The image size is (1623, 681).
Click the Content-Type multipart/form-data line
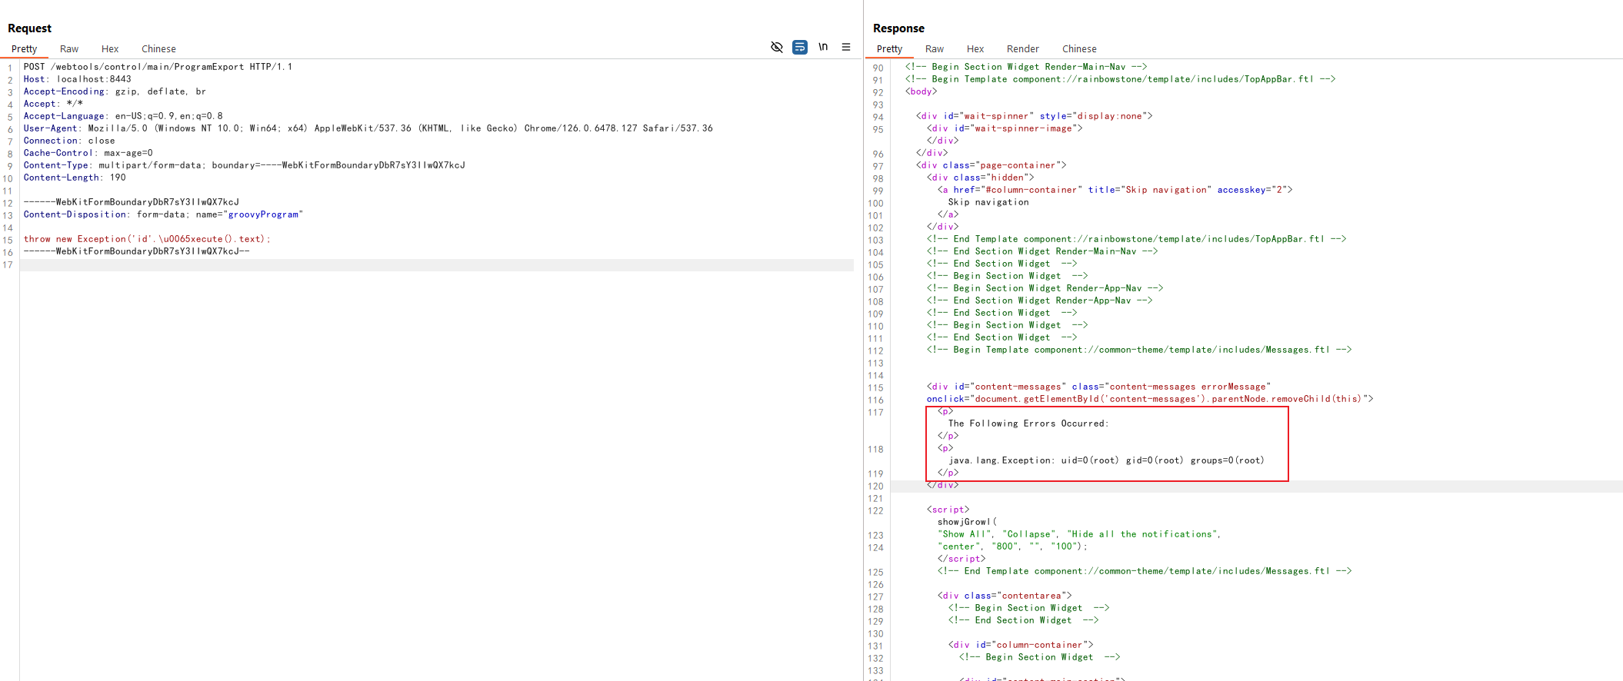(x=244, y=165)
